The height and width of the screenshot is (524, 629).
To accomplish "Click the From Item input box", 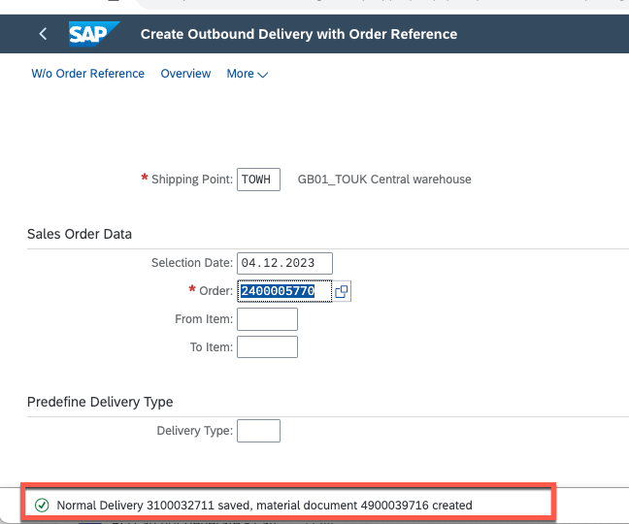I will (x=267, y=319).
